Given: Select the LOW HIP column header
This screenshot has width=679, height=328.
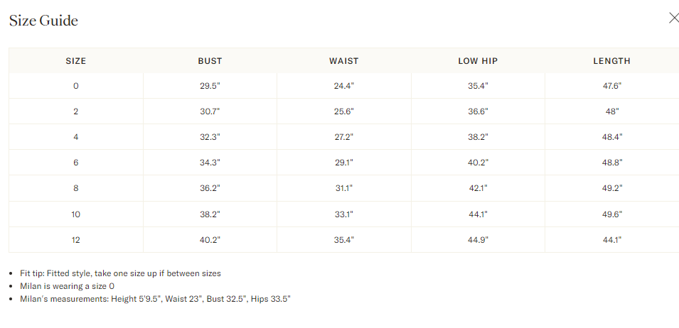Looking at the screenshot, I should 478,61.
